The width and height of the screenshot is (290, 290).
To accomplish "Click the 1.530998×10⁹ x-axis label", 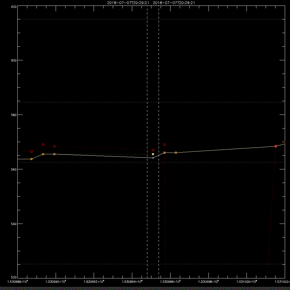I will [209, 282].
